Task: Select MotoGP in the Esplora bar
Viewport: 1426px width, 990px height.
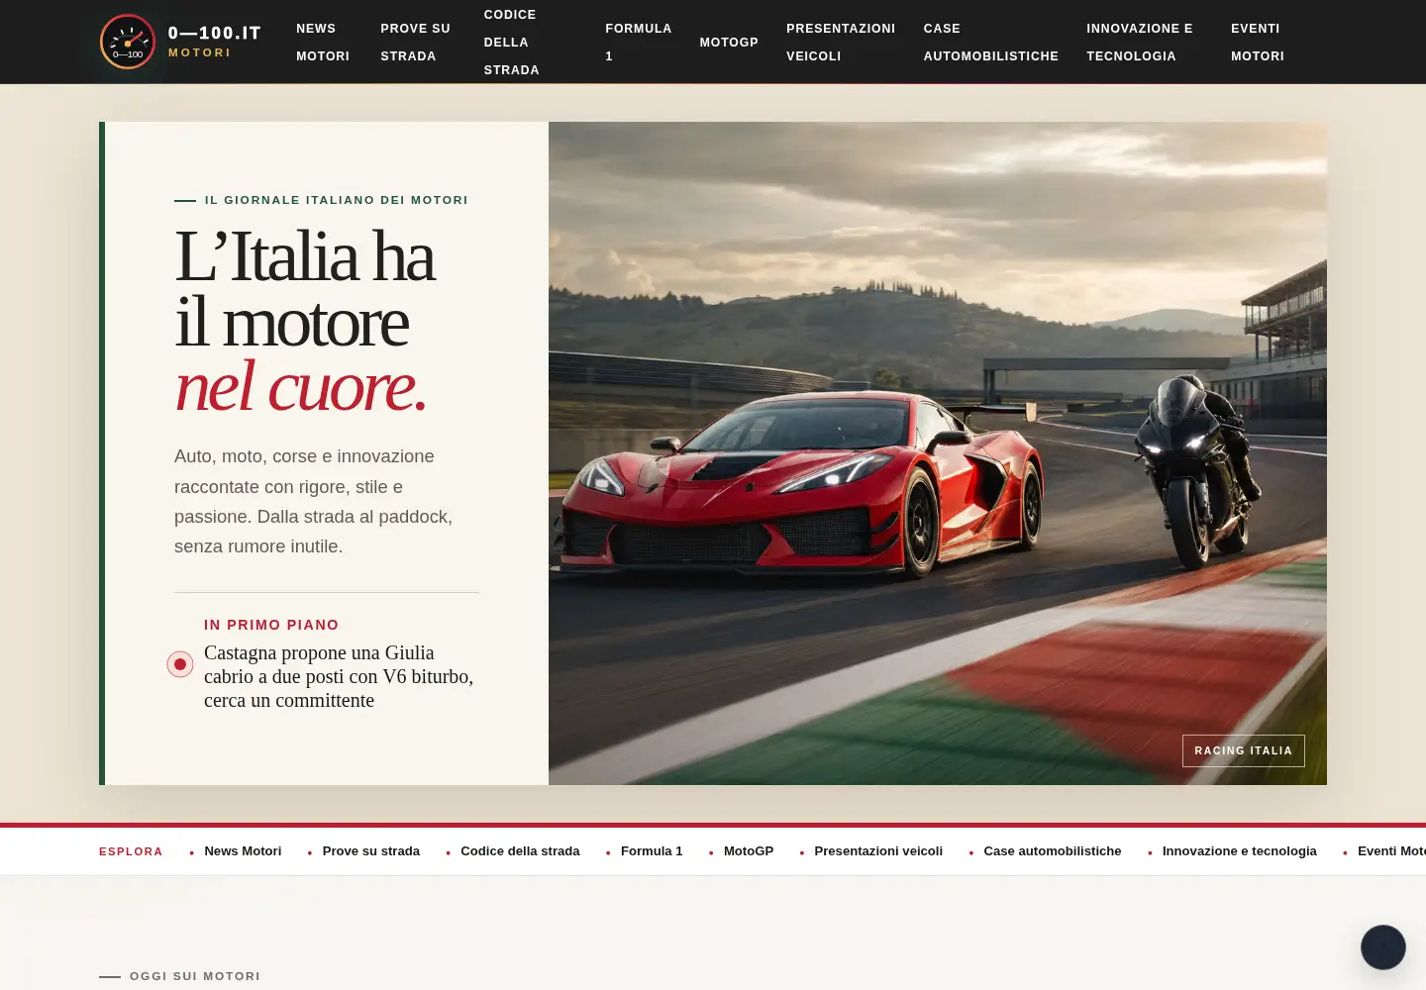Action: coord(749,851)
